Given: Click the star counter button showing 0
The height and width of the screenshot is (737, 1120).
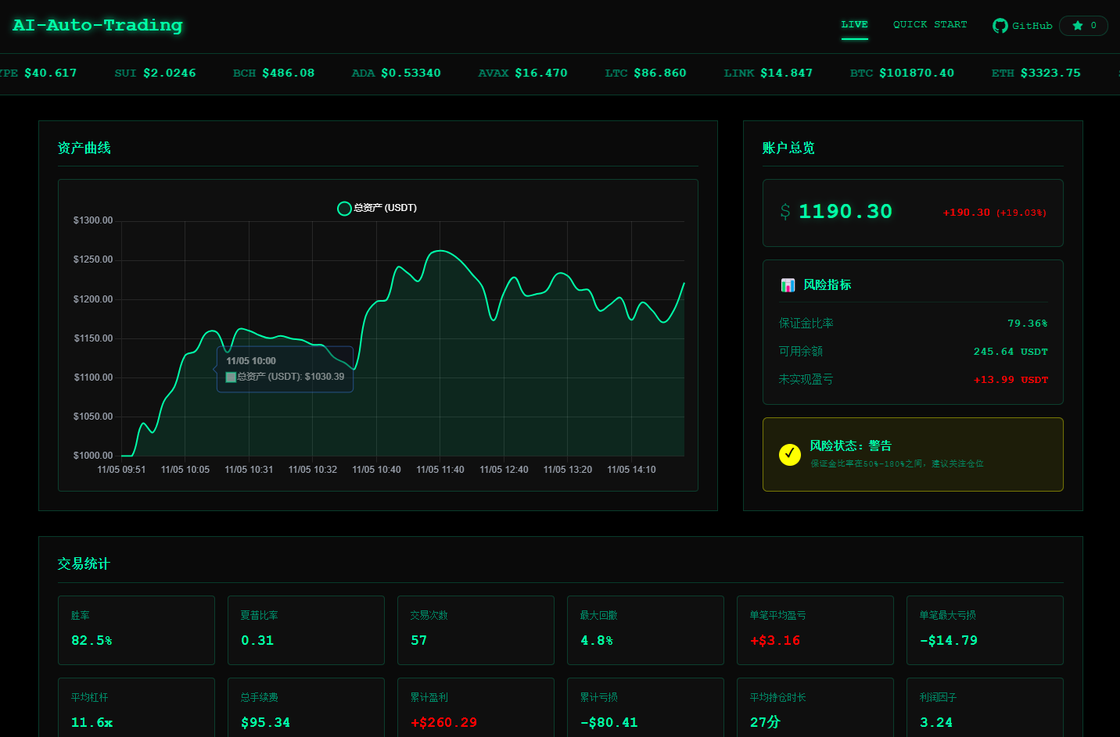Looking at the screenshot, I should (x=1083, y=25).
